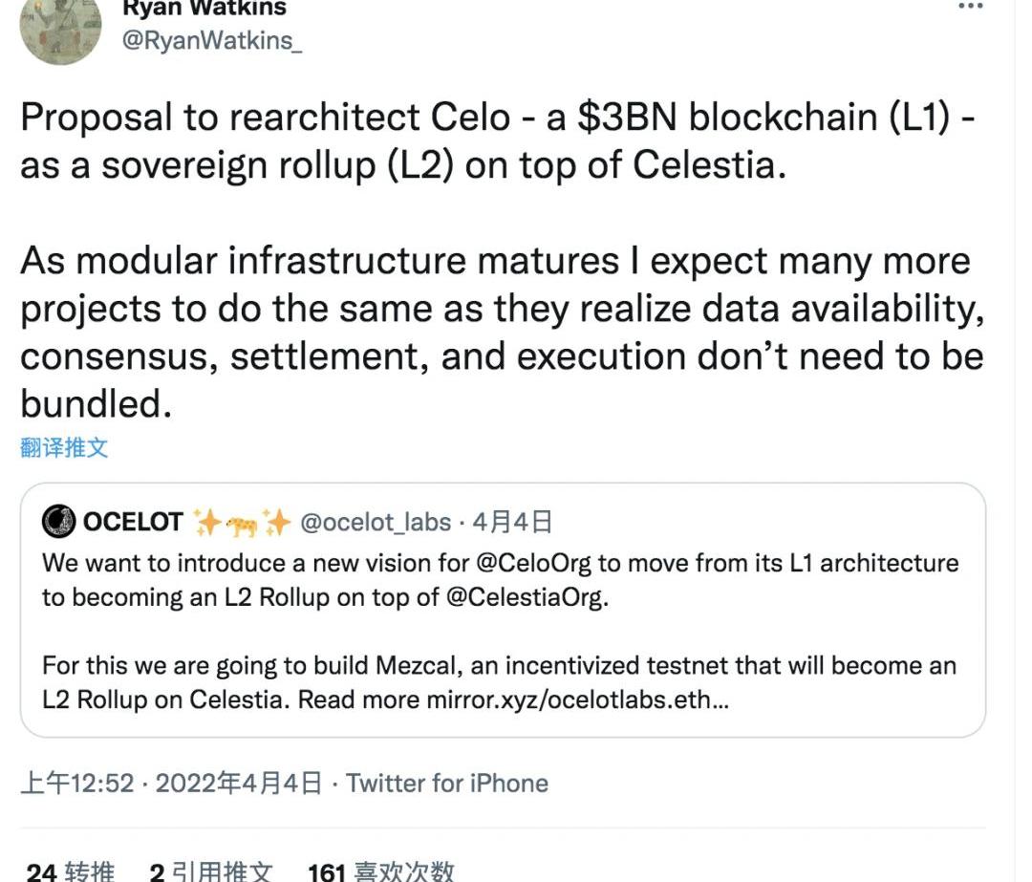Viewport: 1032px width, 882px height.
Task: View the 24 retweets list
Action: pyautogui.click(x=70, y=871)
